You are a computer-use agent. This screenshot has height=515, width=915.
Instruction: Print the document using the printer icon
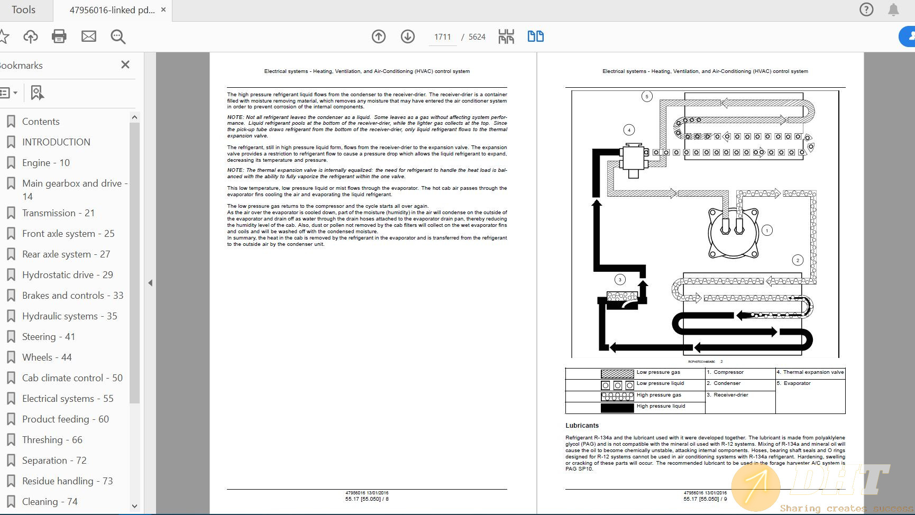[x=59, y=36]
